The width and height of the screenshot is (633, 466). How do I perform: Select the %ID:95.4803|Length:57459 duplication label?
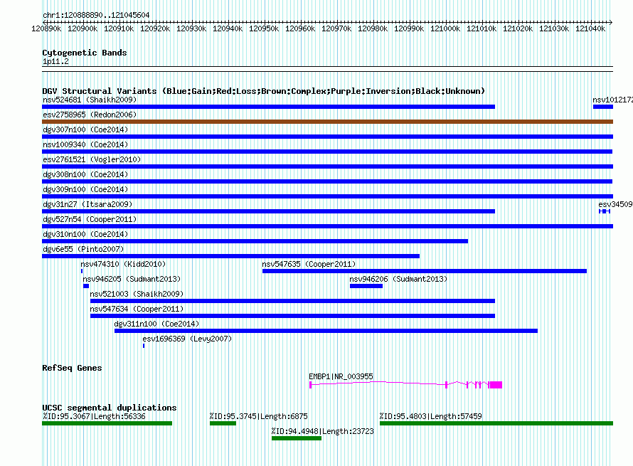pos(431,416)
